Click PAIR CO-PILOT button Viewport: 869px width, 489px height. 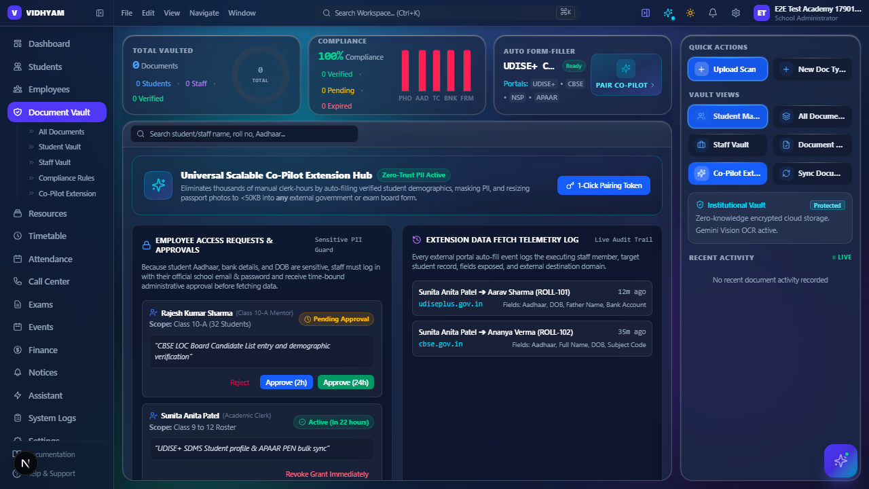(625, 75)
